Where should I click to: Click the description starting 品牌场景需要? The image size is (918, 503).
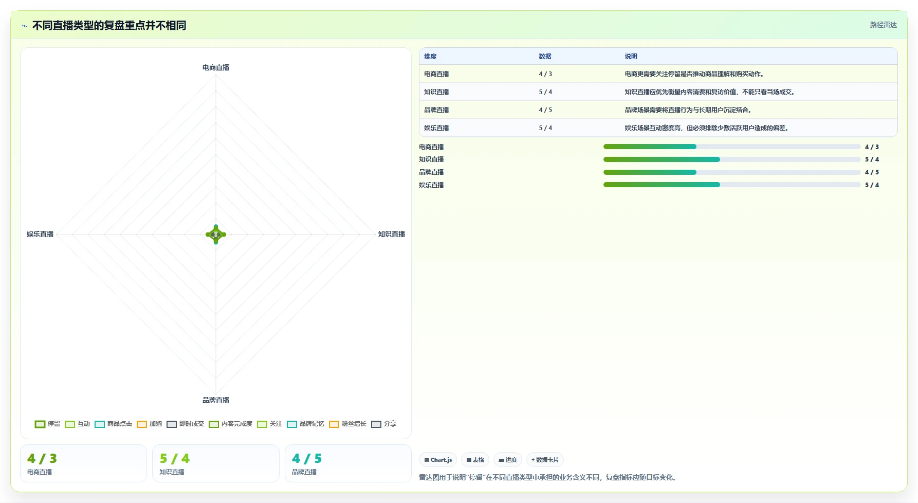[x=689, y=110]
